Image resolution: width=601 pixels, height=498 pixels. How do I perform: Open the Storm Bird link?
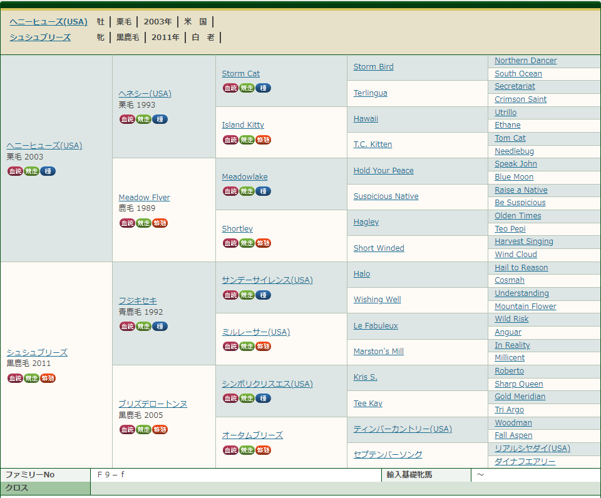(x=373, y=67)
